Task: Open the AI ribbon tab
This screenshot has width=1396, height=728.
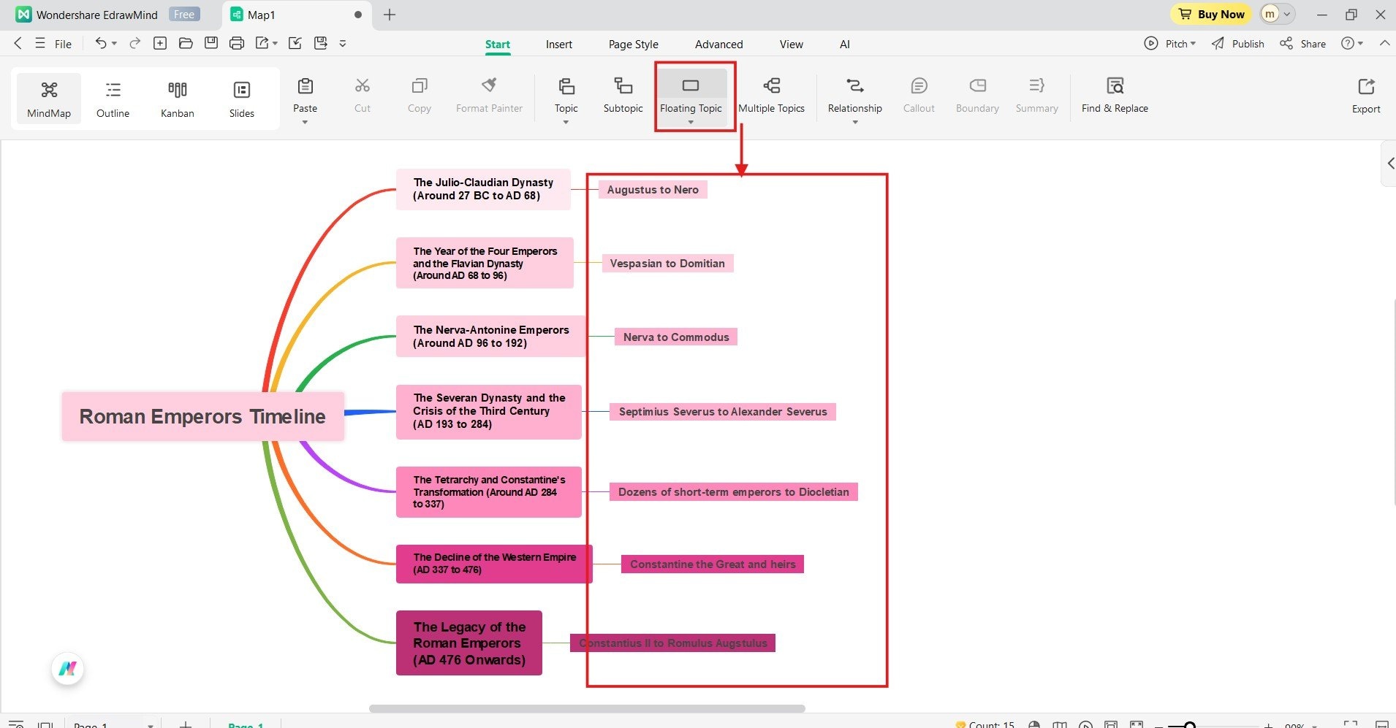Action: click(x=845, y=45)
